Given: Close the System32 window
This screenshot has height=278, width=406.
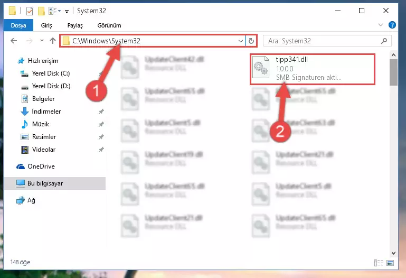Looking at the screenshot, I should tap(386, 11).
